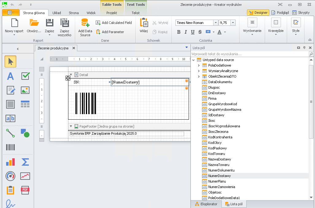Click Add Parameter
This screenshot has height=208, width=315.
click(x=110, y=32)
